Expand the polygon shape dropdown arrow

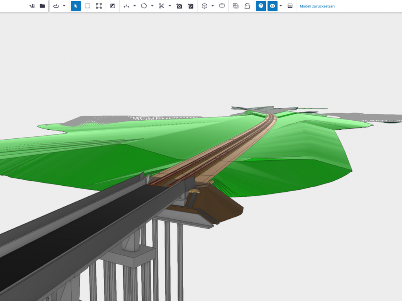[x=152, y=6]
